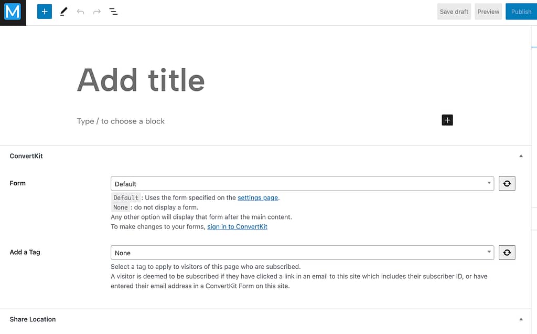The image size is (537, 334).
Task: Click the ConvertKit panel heading
Action: [x=26, y=156]
